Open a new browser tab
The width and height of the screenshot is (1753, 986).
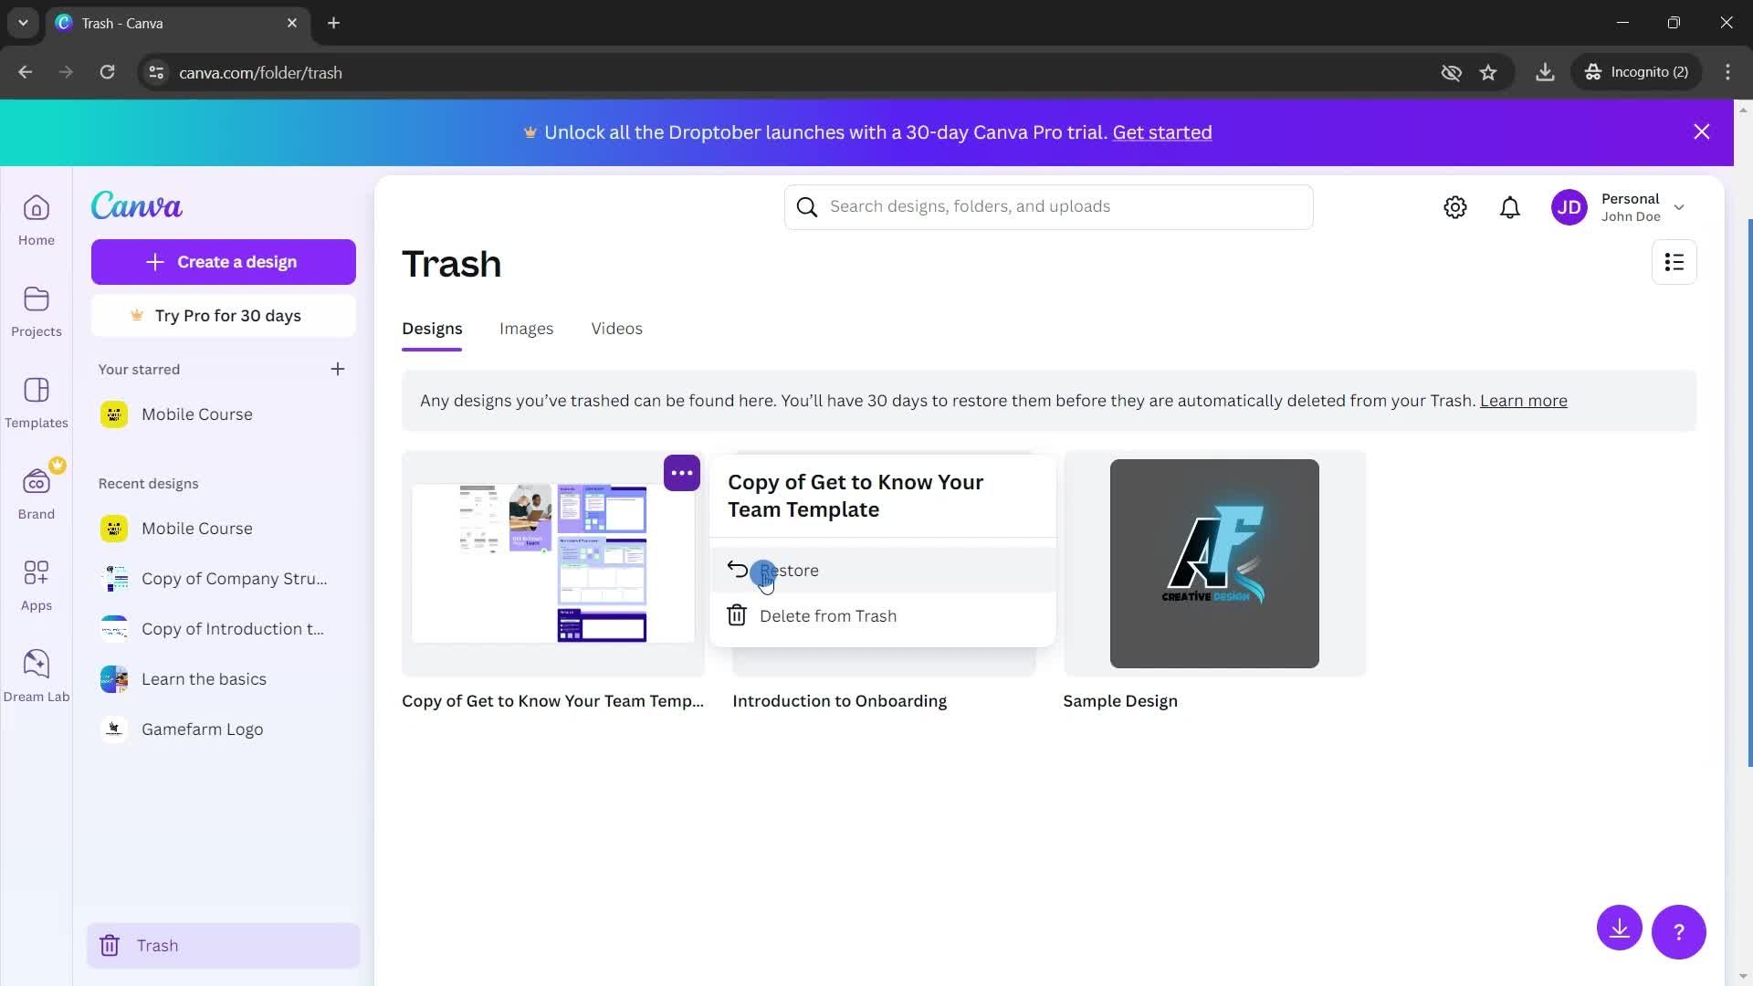pyautogui.click(x=334, y=23)
